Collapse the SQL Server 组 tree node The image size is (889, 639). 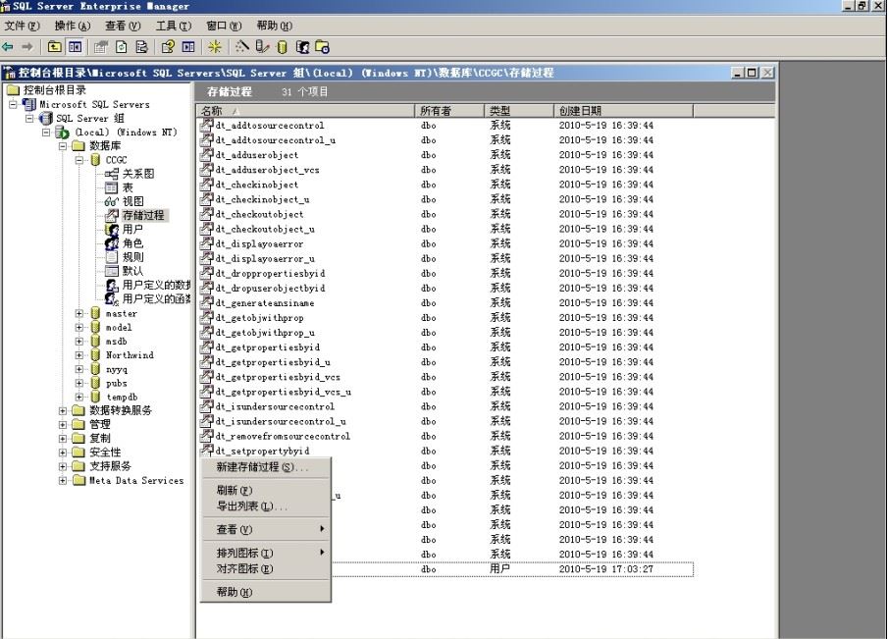[29, 119]
